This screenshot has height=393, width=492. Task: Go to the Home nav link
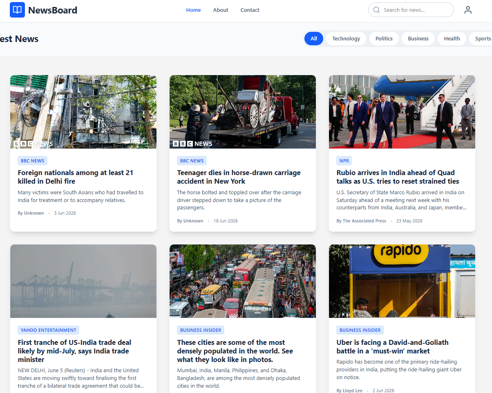[x=193, y=10]
